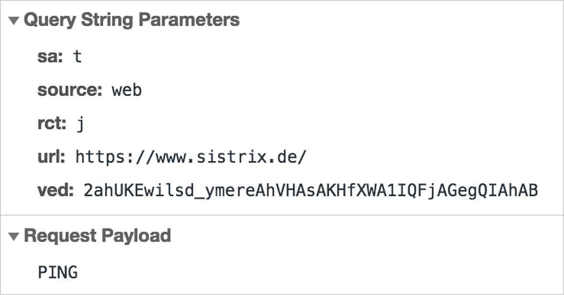
Task: Select the 'source' parameter key
Action: point(70,90)
